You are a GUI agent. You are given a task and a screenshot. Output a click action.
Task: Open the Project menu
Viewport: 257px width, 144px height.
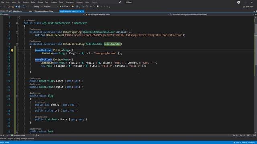26,2
